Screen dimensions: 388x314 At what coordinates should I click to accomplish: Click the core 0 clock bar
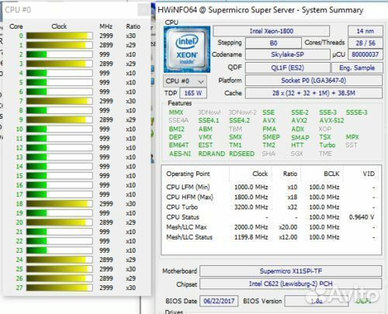(x=59, y=36)
